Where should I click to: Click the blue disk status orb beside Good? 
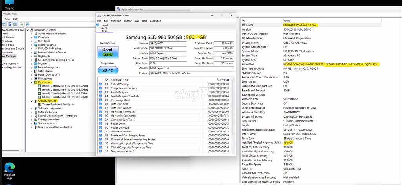[x=98, y=25]
